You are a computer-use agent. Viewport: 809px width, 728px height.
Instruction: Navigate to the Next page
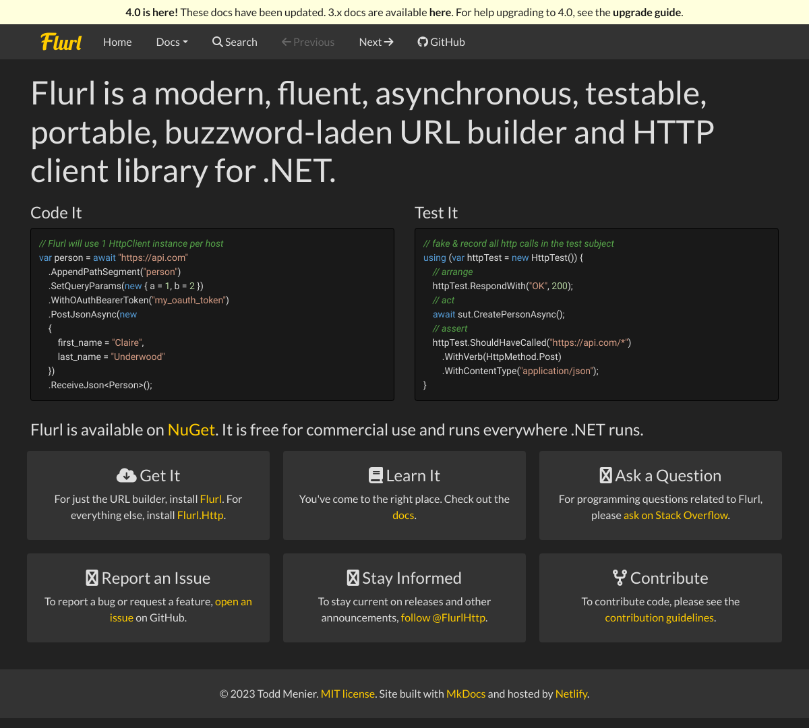click(x=376, y=42)
